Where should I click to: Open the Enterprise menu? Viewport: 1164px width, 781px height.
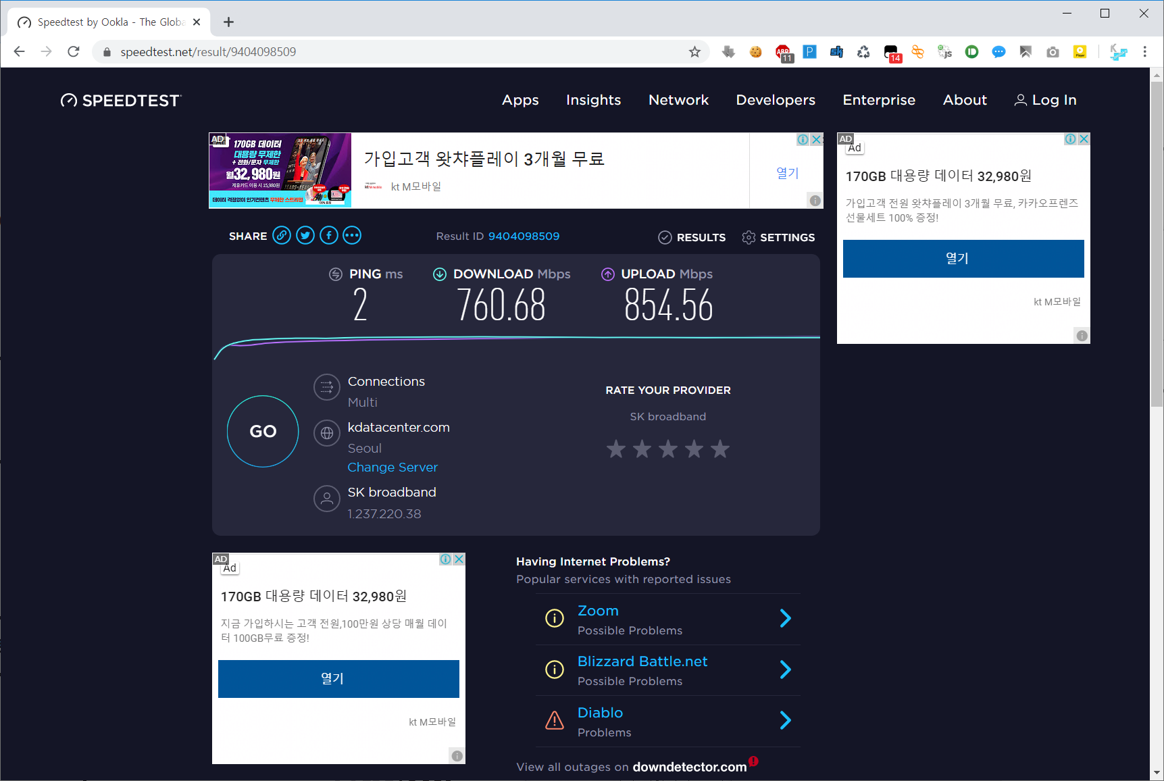[x=879, y=100]
